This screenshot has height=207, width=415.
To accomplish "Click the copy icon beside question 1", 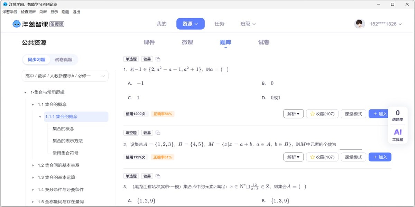I will (x=158, y=59).
